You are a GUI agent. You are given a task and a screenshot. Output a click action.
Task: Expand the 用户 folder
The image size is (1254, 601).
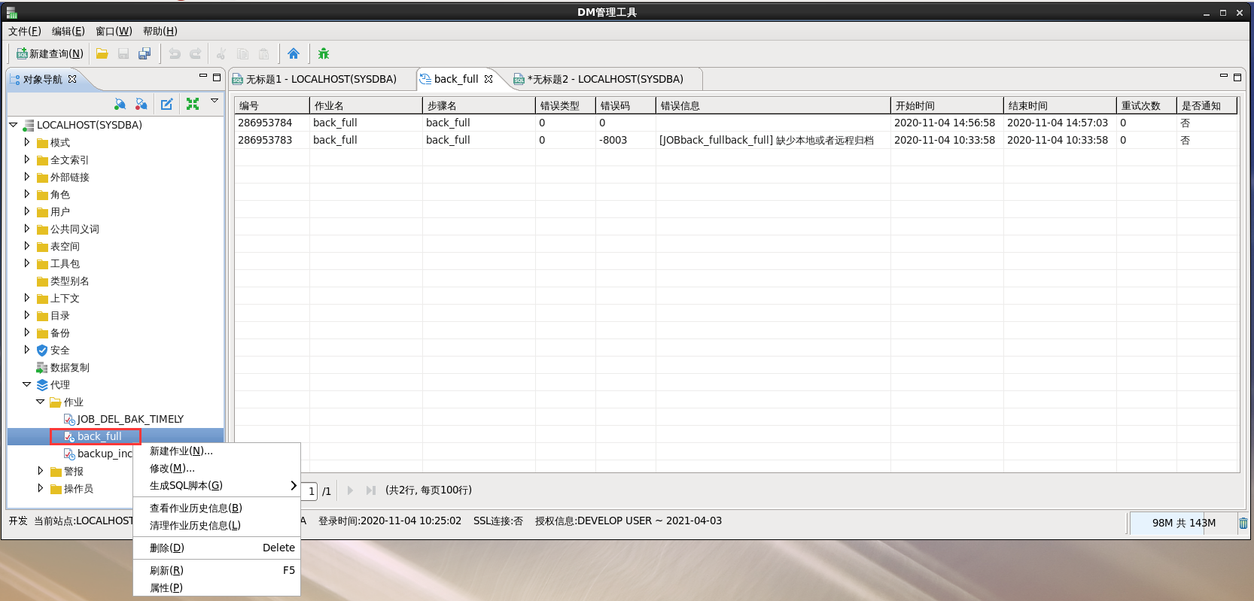[27, 211]
